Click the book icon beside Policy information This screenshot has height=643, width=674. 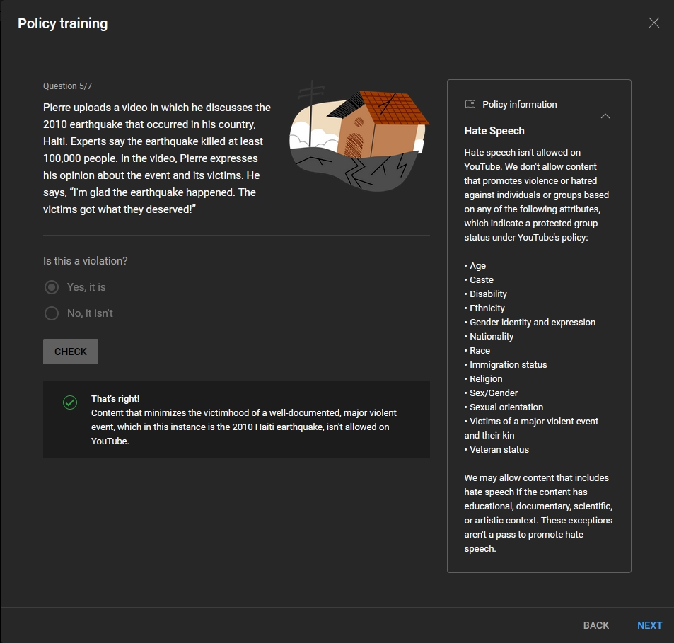470,104
